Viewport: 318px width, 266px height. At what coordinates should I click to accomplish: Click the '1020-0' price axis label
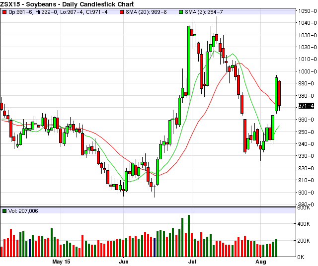point(307,47)
